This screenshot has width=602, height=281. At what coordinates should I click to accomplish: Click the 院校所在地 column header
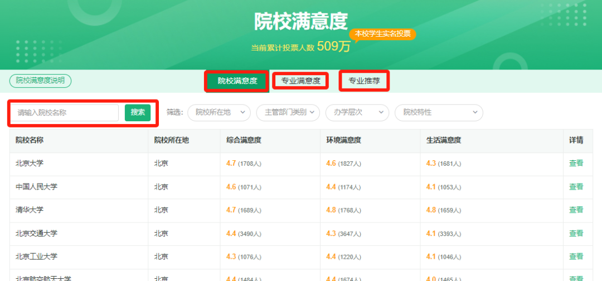click(x=171, y=140)
